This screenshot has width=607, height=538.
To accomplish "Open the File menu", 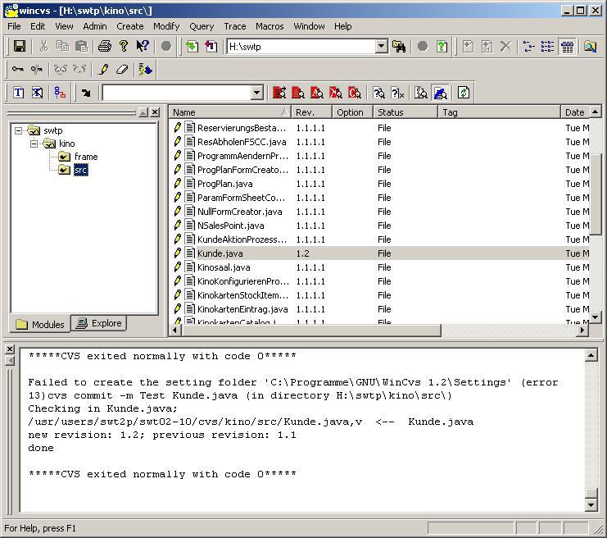I will pos(14,26).
